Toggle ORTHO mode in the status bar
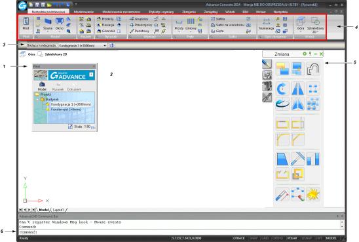Image resolution: width=359 pixels, height=242 pixels. (x=278, y=238)
